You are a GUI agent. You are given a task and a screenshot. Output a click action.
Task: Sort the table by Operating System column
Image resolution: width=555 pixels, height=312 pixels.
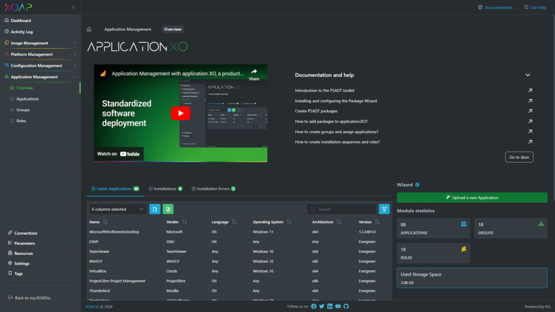[x=289, y=222]
